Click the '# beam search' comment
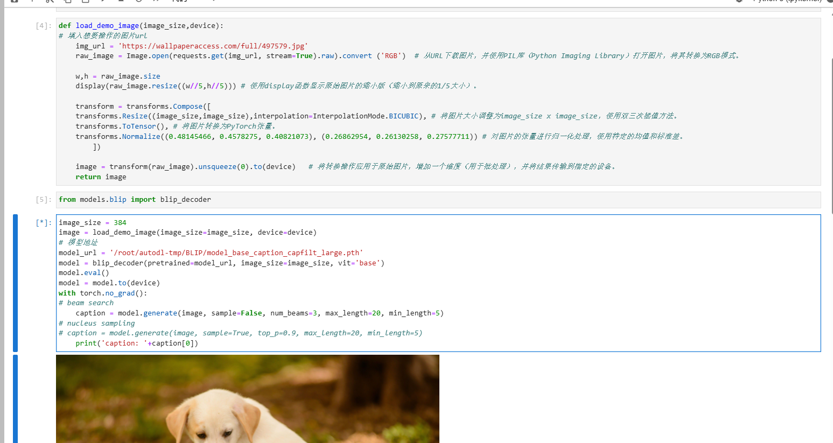Viewport: 833px width, 443px height. [x=86, y=303]
